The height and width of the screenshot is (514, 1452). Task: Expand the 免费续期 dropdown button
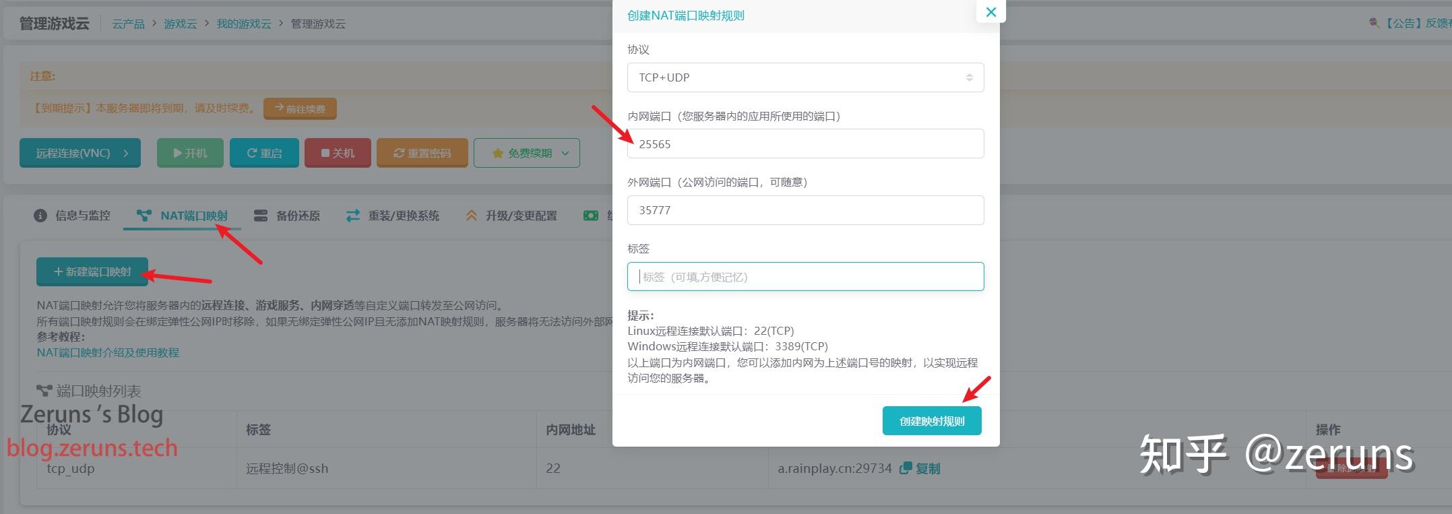[527, 153]
